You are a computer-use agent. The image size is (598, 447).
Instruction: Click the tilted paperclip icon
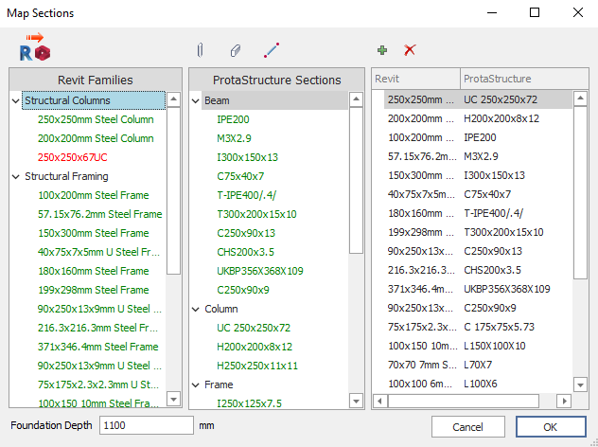tap(236, 49)
